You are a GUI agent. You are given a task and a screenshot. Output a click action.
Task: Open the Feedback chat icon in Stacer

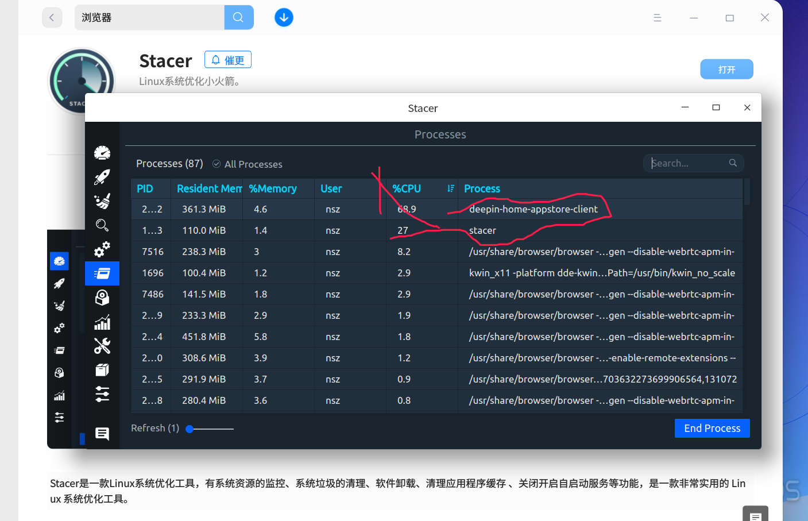tap(102, 434)
